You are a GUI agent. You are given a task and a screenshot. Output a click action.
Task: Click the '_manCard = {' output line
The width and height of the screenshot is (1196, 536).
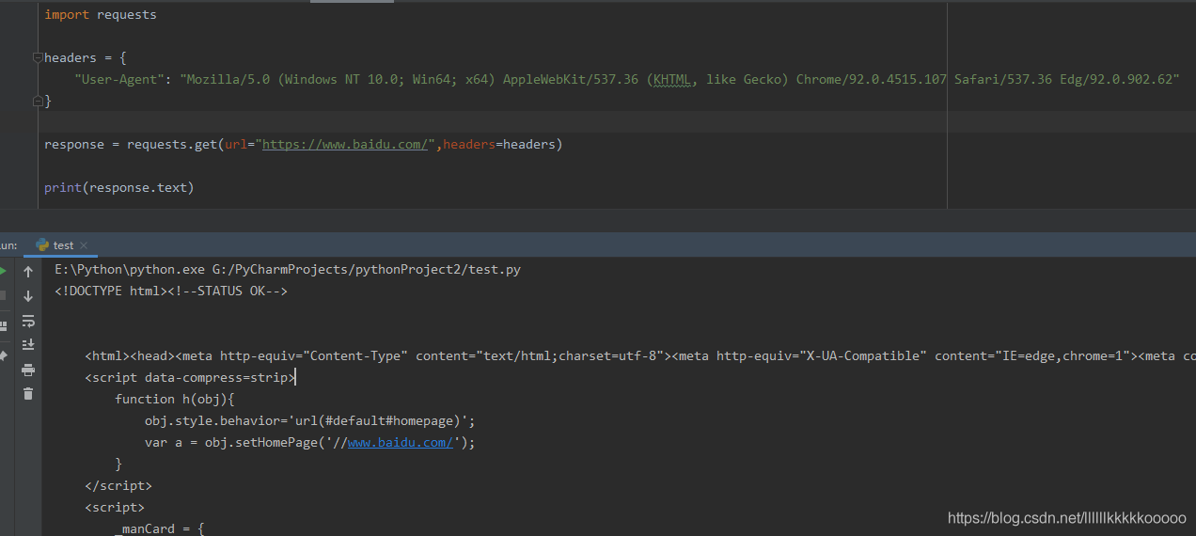(159, 528)
